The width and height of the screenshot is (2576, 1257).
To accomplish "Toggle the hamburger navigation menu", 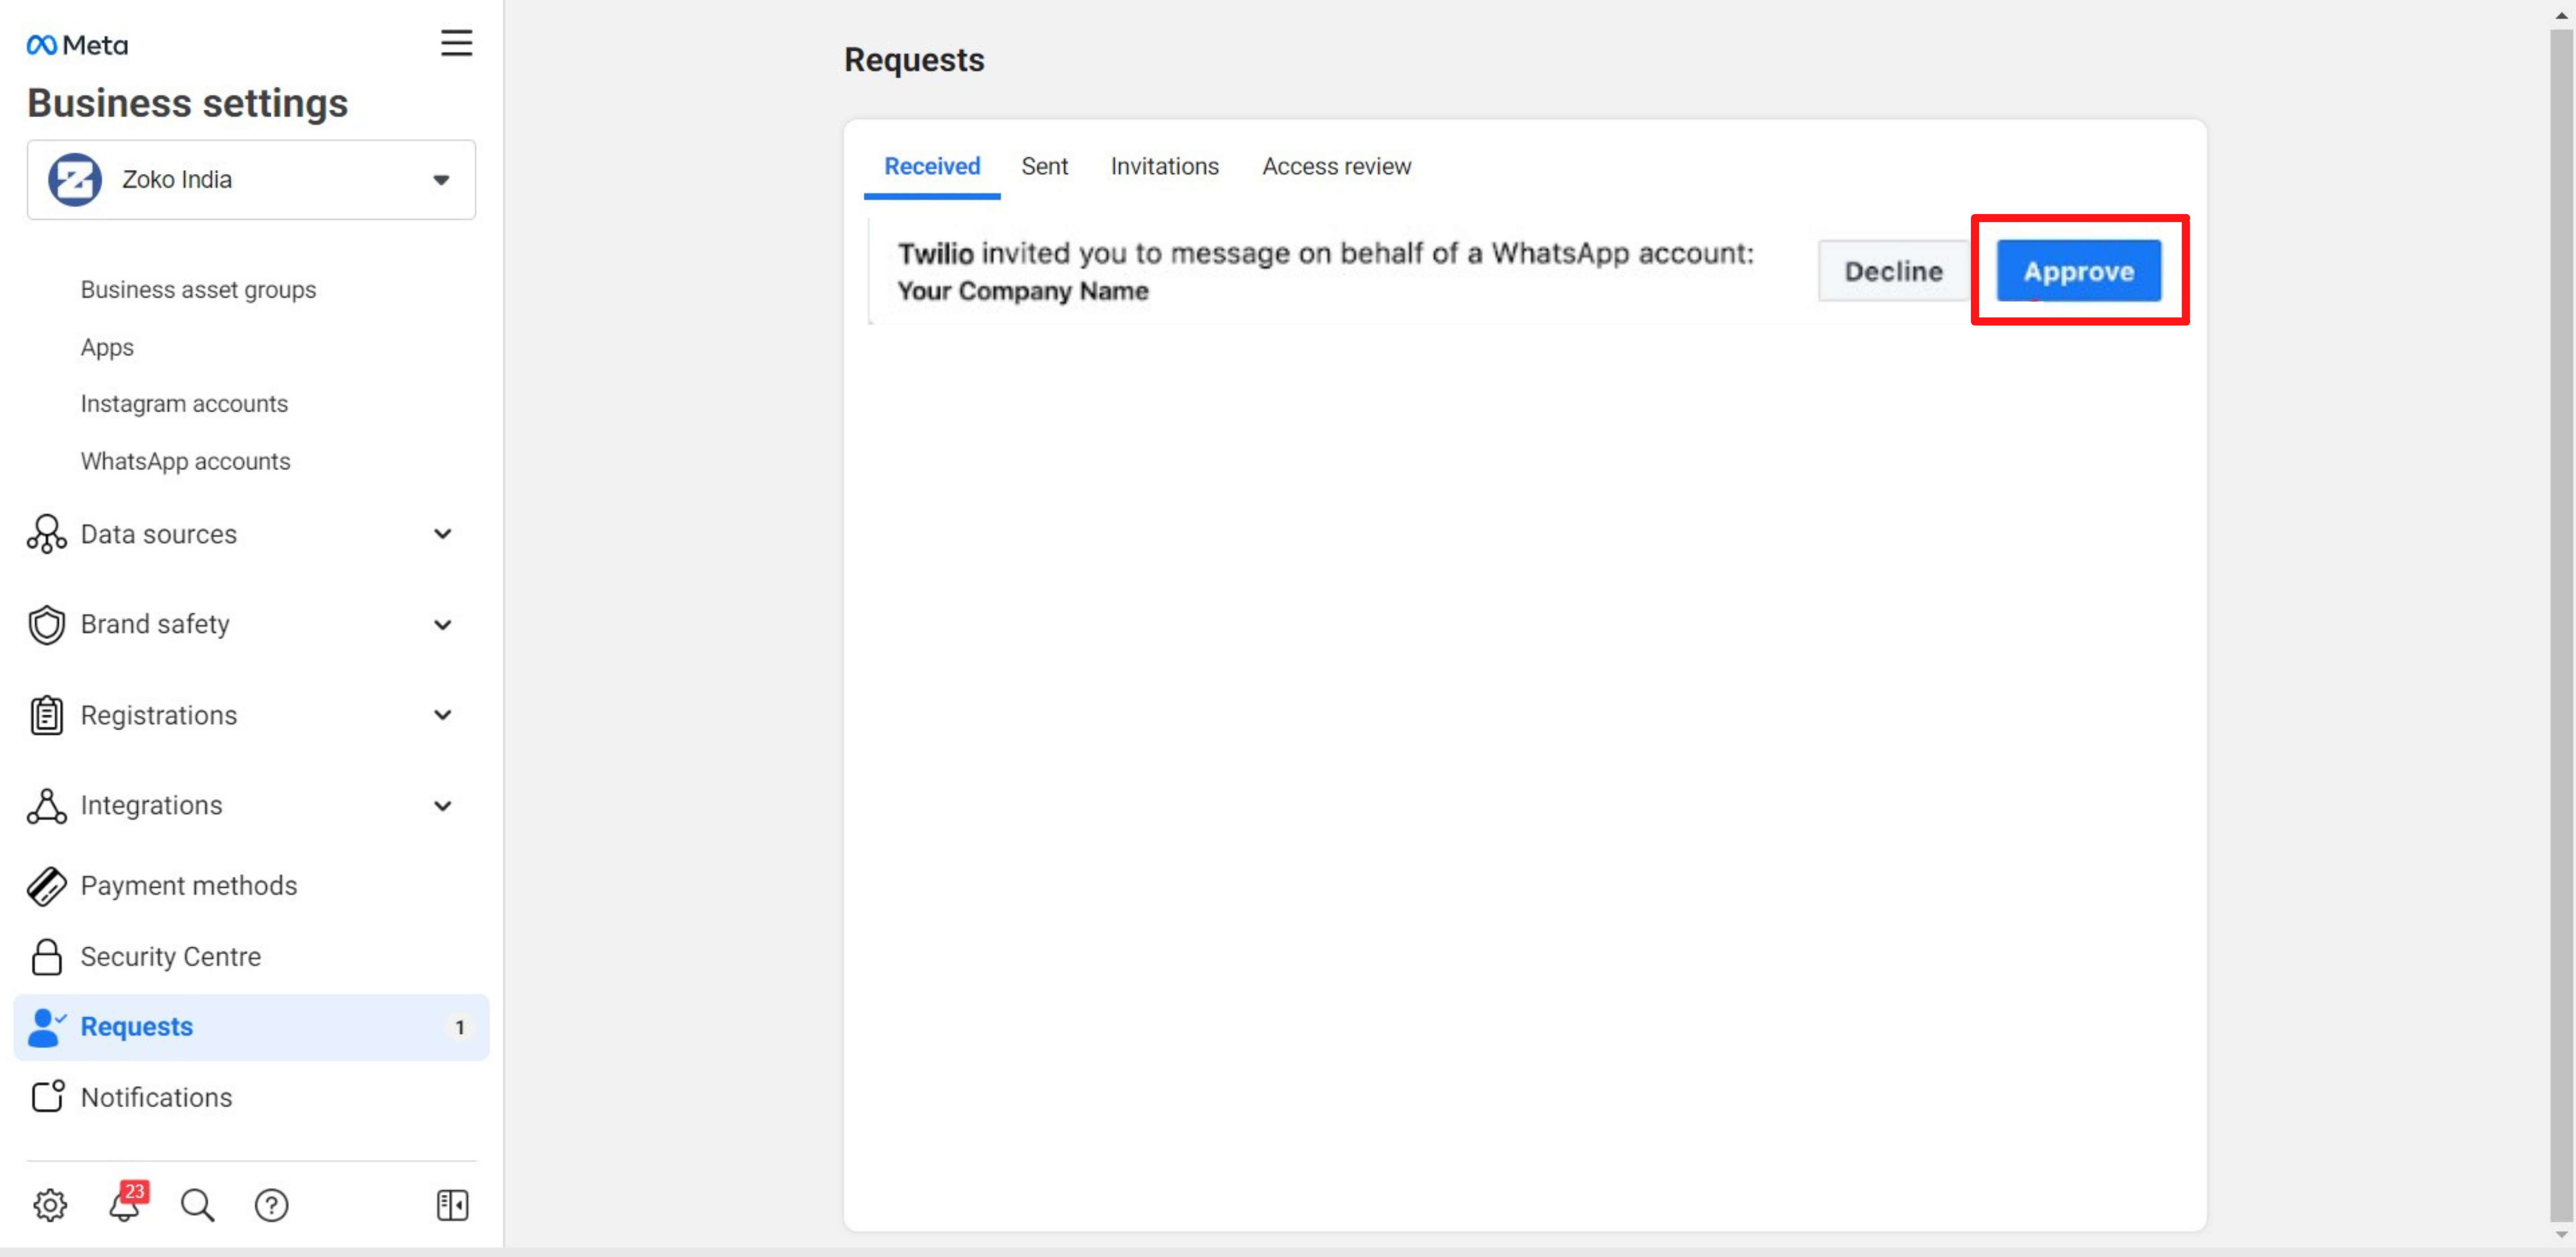I will tap(456, 43).
